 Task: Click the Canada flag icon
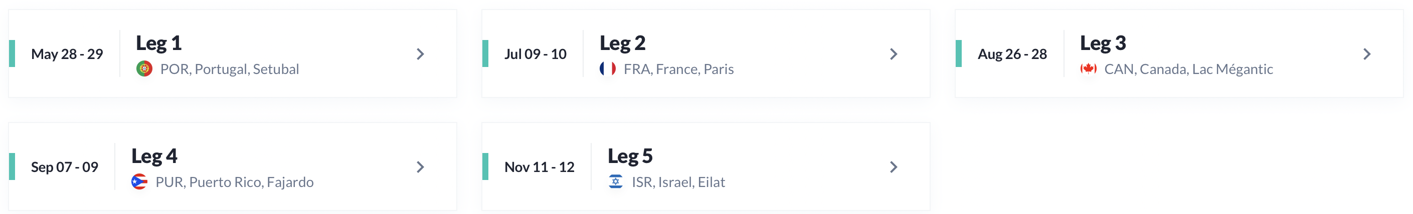coord(1088,69)
